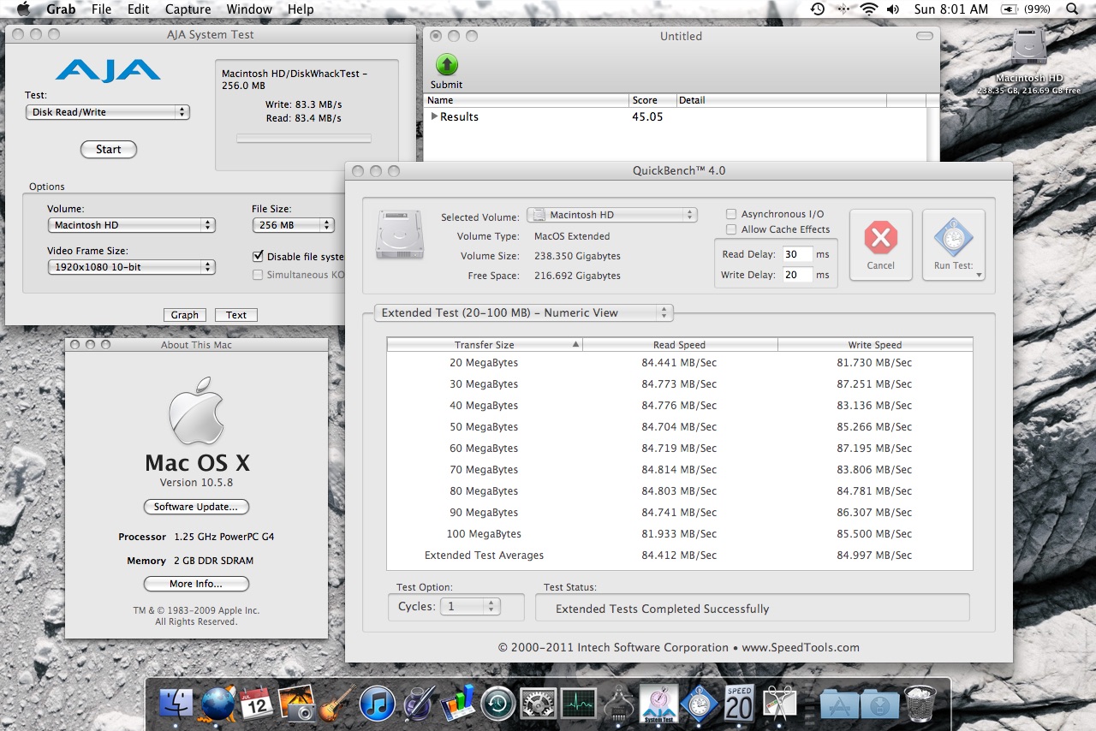Viewport: 1096px width, 731px height.
Task: Open Time Machine from the dock
Action: tap(497, 704)
